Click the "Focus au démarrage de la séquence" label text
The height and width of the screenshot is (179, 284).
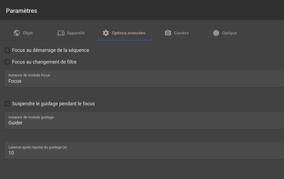[x=51, y=50]
